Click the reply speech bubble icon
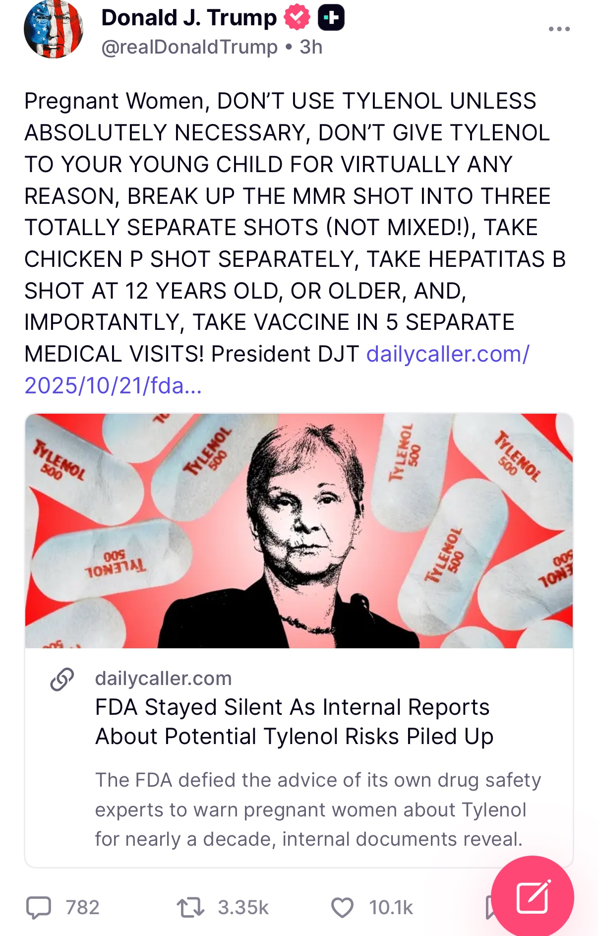Viewport: 598px width, 936px height. 38,908
